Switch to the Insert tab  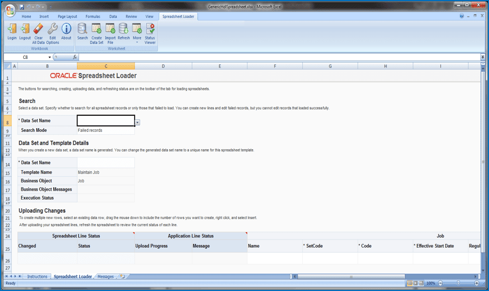click(x=44, y=17)
